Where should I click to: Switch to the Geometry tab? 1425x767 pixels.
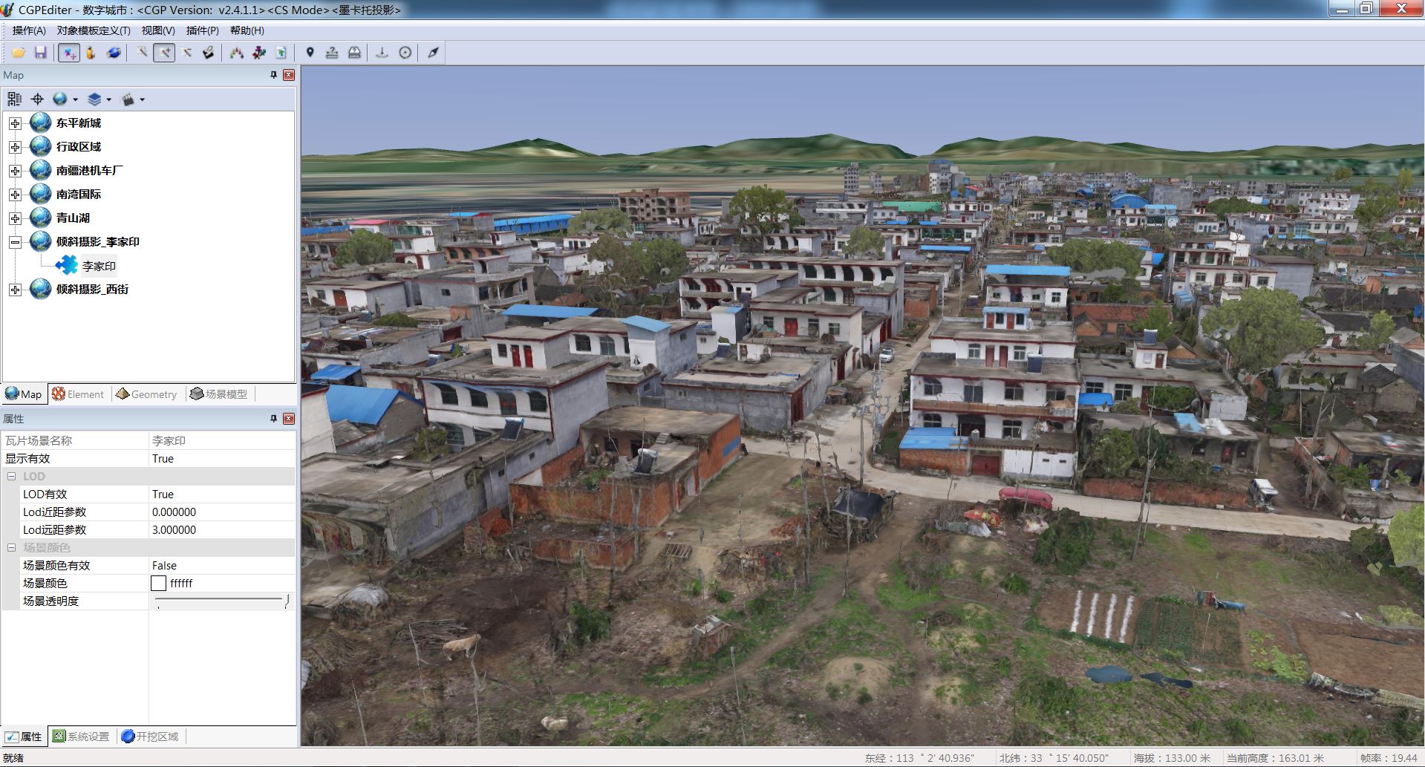[146, 394]
